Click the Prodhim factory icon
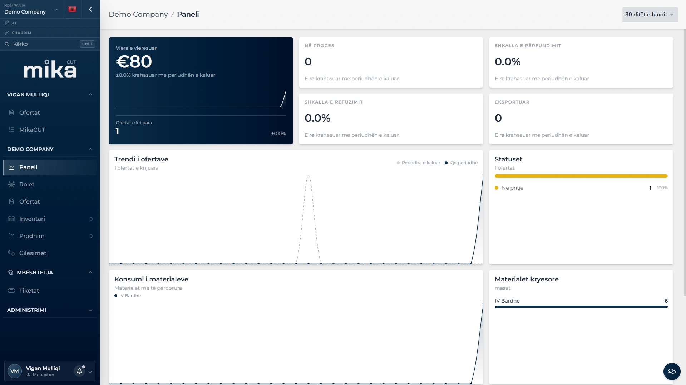 [11, 236]
